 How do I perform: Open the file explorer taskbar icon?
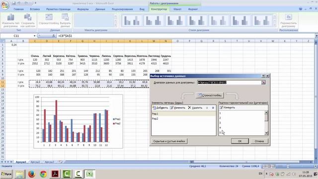(x=20, y=174)
